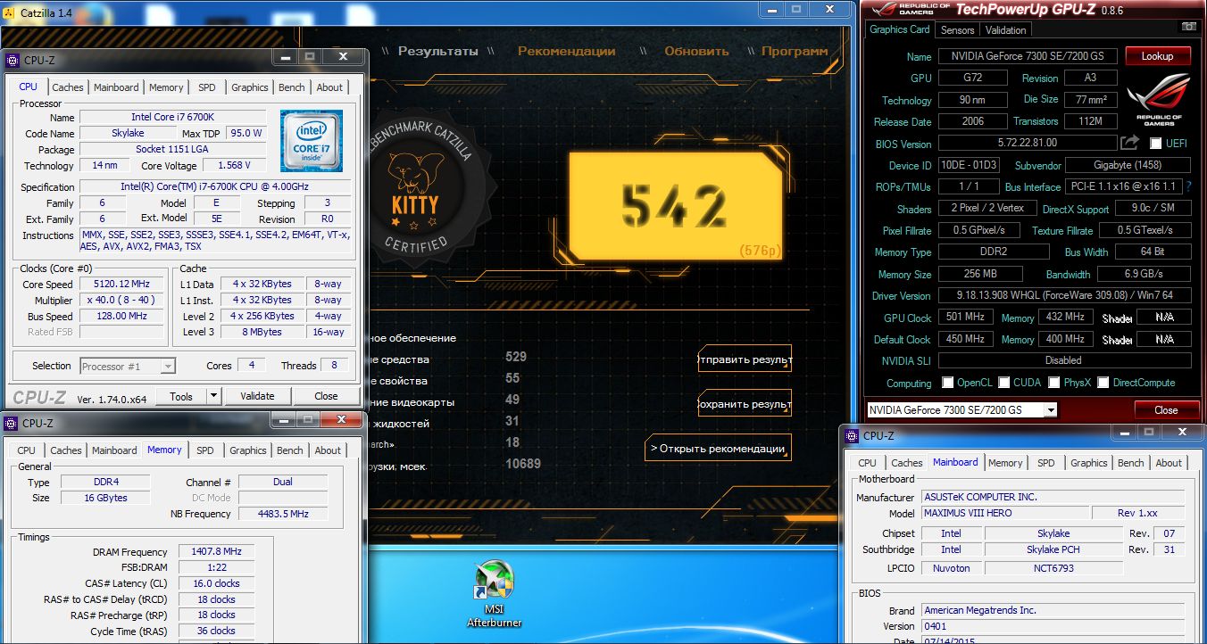Screen dimensions: 1207x644
Task: Click the BIOS export arrow icon in GPU-Z
Action: coord(1130,143)
